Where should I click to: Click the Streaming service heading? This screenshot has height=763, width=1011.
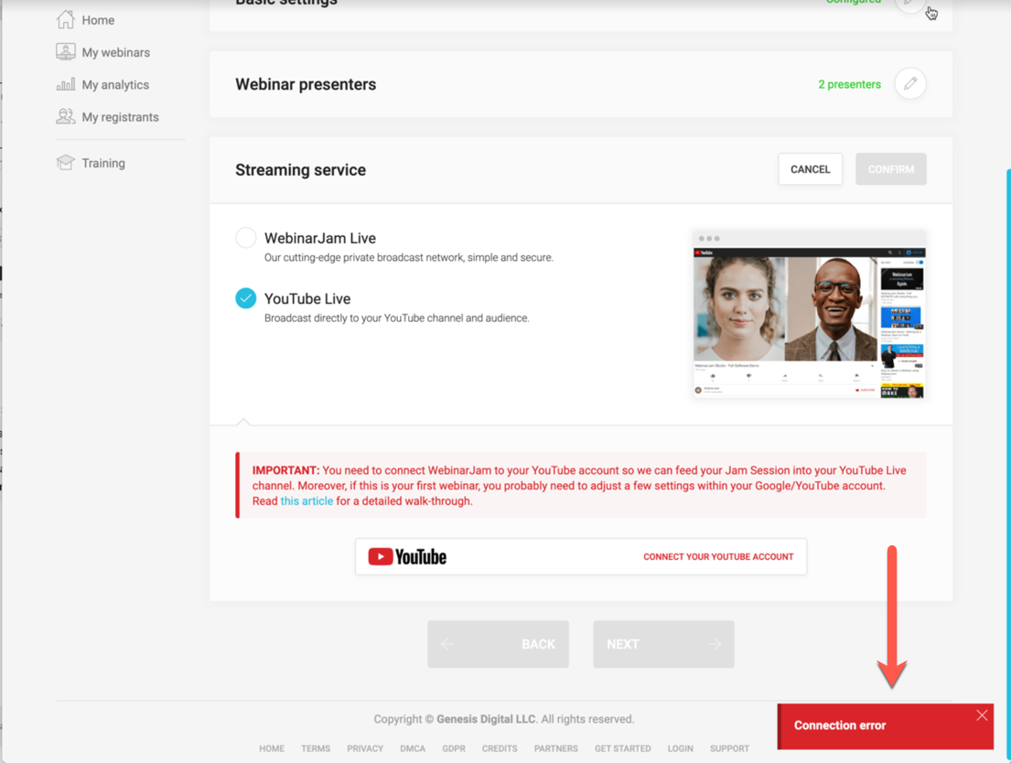pos(300,169)
